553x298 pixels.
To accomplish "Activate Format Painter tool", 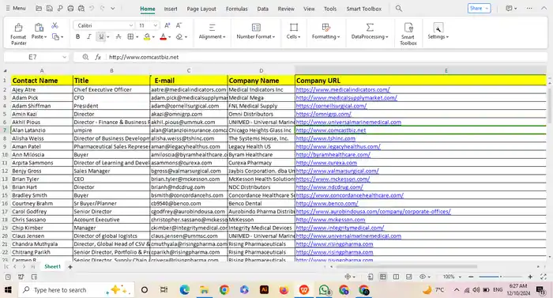I will pyautogui.click(x=18, y=34).
